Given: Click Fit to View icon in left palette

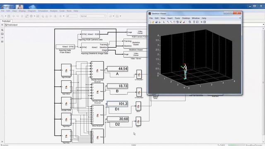Looking at the screenshot, I should [2, 34].
